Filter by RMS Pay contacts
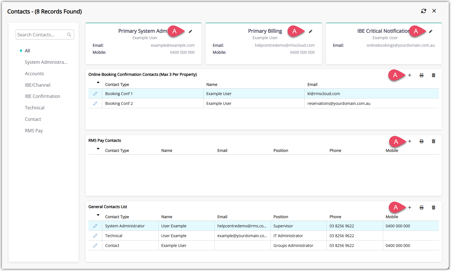 34,131
